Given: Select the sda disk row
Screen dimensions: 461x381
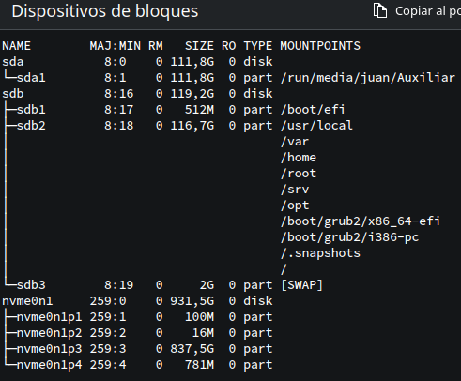Looking at the screenshot, I should click(x=137, y=62).
